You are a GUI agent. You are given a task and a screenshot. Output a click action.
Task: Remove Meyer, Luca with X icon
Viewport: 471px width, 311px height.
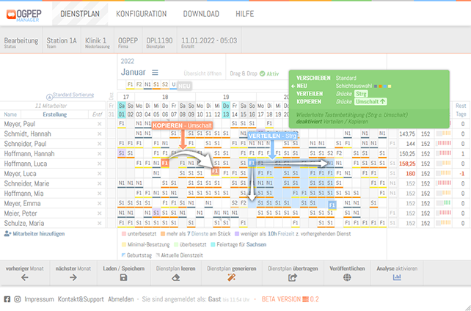100,174
